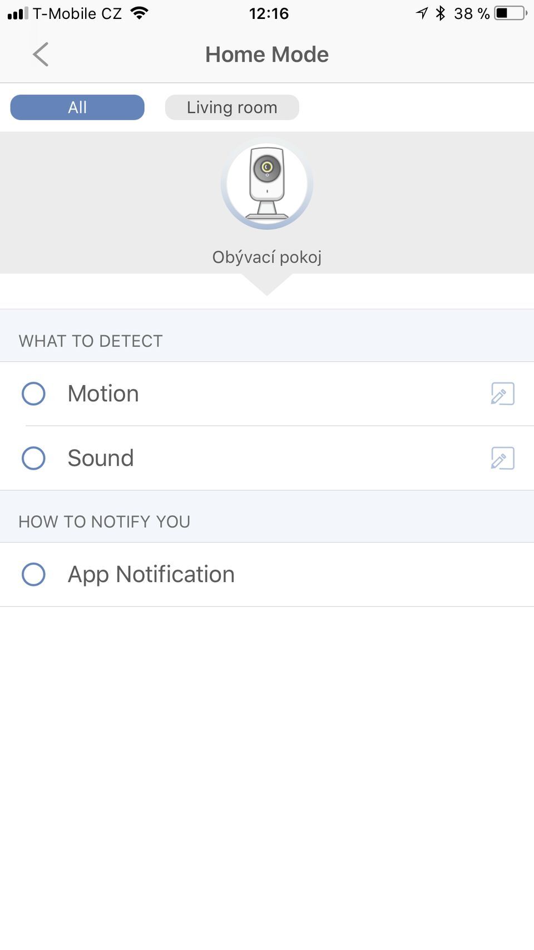
Task: Switch to the Living room tab
Action: pyautogui.click(x=232, y=107)
